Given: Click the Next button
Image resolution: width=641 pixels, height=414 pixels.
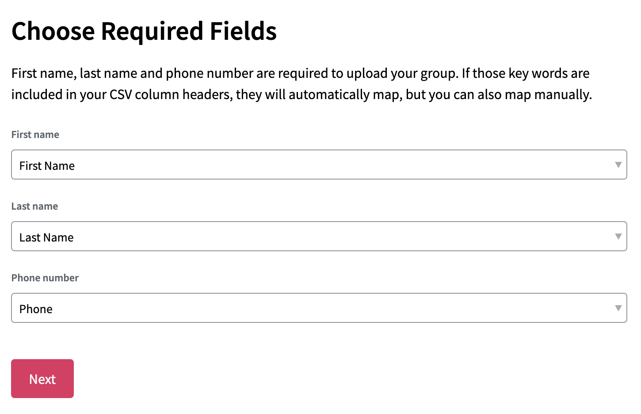Looking at the screenshot, I should (42, 379).
